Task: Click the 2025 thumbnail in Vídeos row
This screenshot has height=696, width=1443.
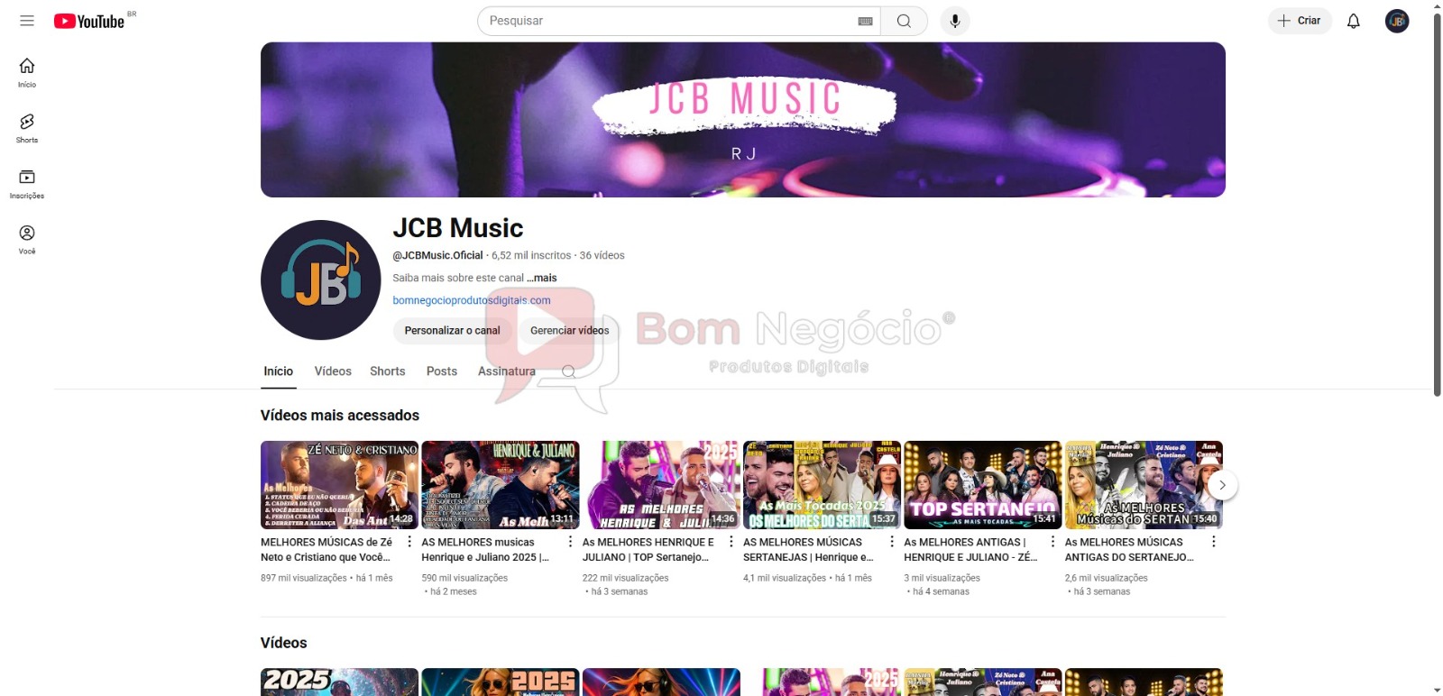Action: point(339,682)
